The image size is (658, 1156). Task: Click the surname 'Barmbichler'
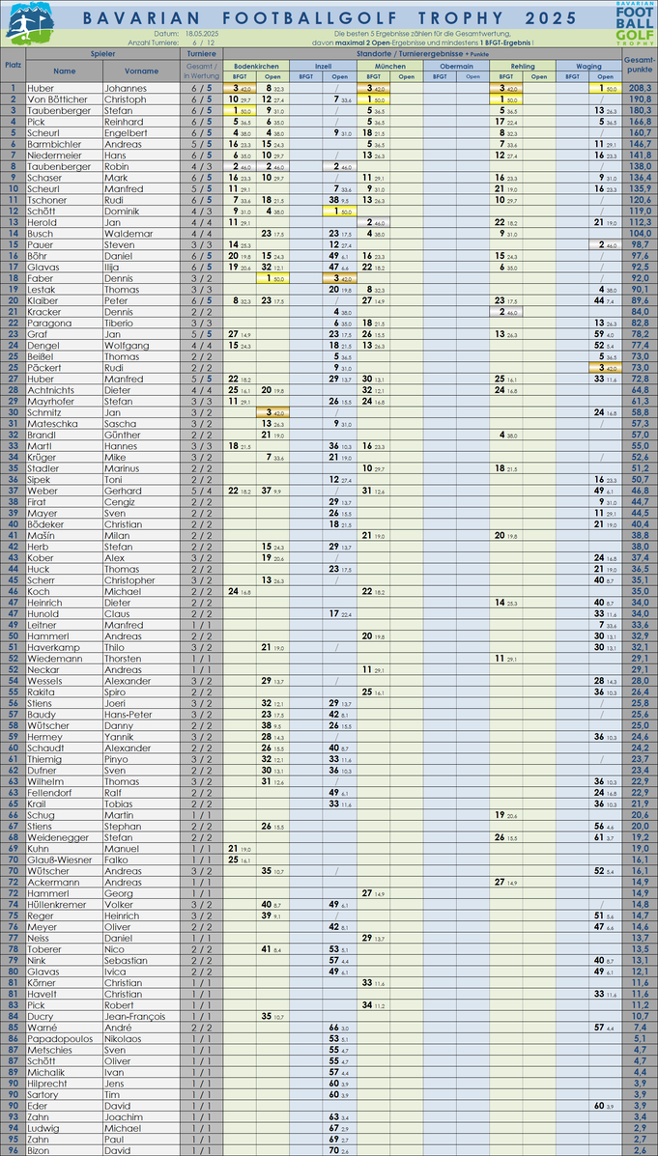(x=51, y=145)
